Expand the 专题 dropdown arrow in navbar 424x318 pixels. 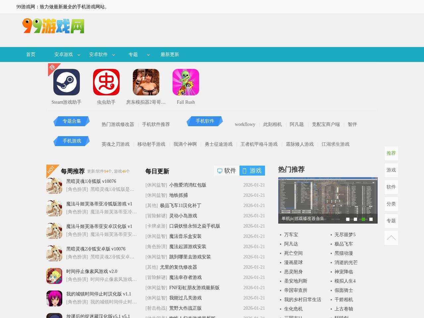click(148, 55)
